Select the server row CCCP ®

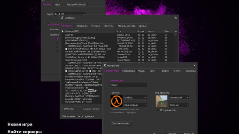tap(118, 35)
